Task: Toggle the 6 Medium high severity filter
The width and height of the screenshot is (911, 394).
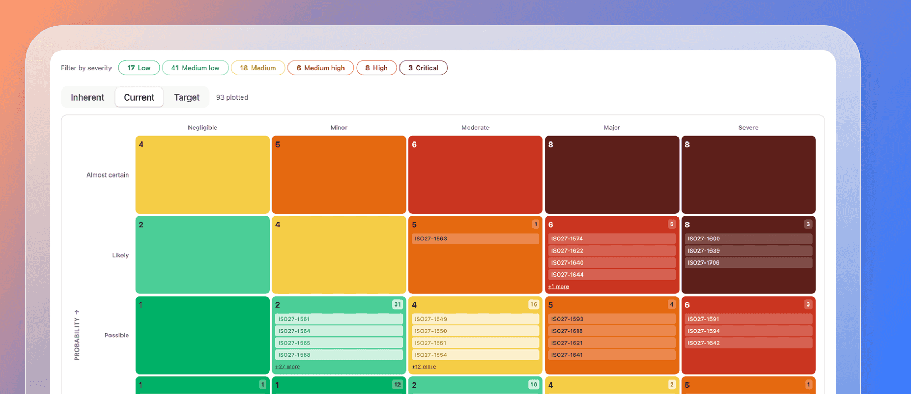Action: [321, 68]
